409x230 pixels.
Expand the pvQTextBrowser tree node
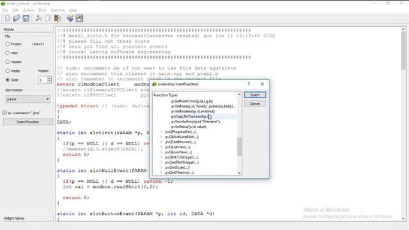[162, 142]
